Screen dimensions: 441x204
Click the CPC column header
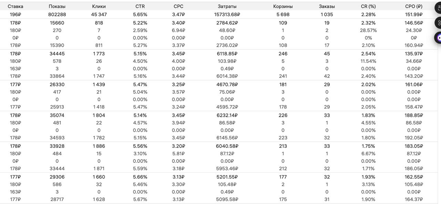pos(178,6)
